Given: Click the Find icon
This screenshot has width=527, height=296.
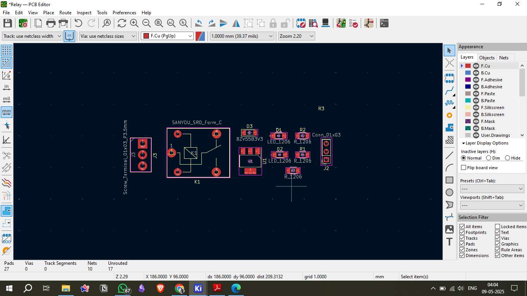Looking at the screenshot, I should [x=106, y=23].
